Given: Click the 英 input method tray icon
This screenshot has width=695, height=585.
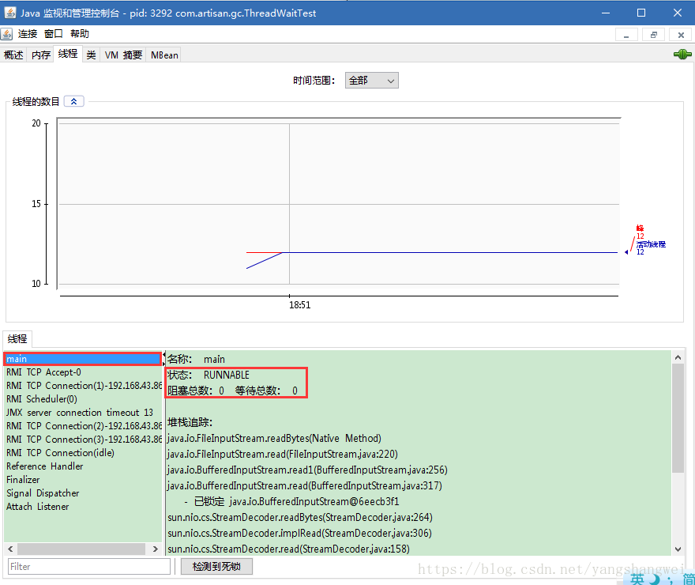Looking at the screenshot, I should click(638, 579).
